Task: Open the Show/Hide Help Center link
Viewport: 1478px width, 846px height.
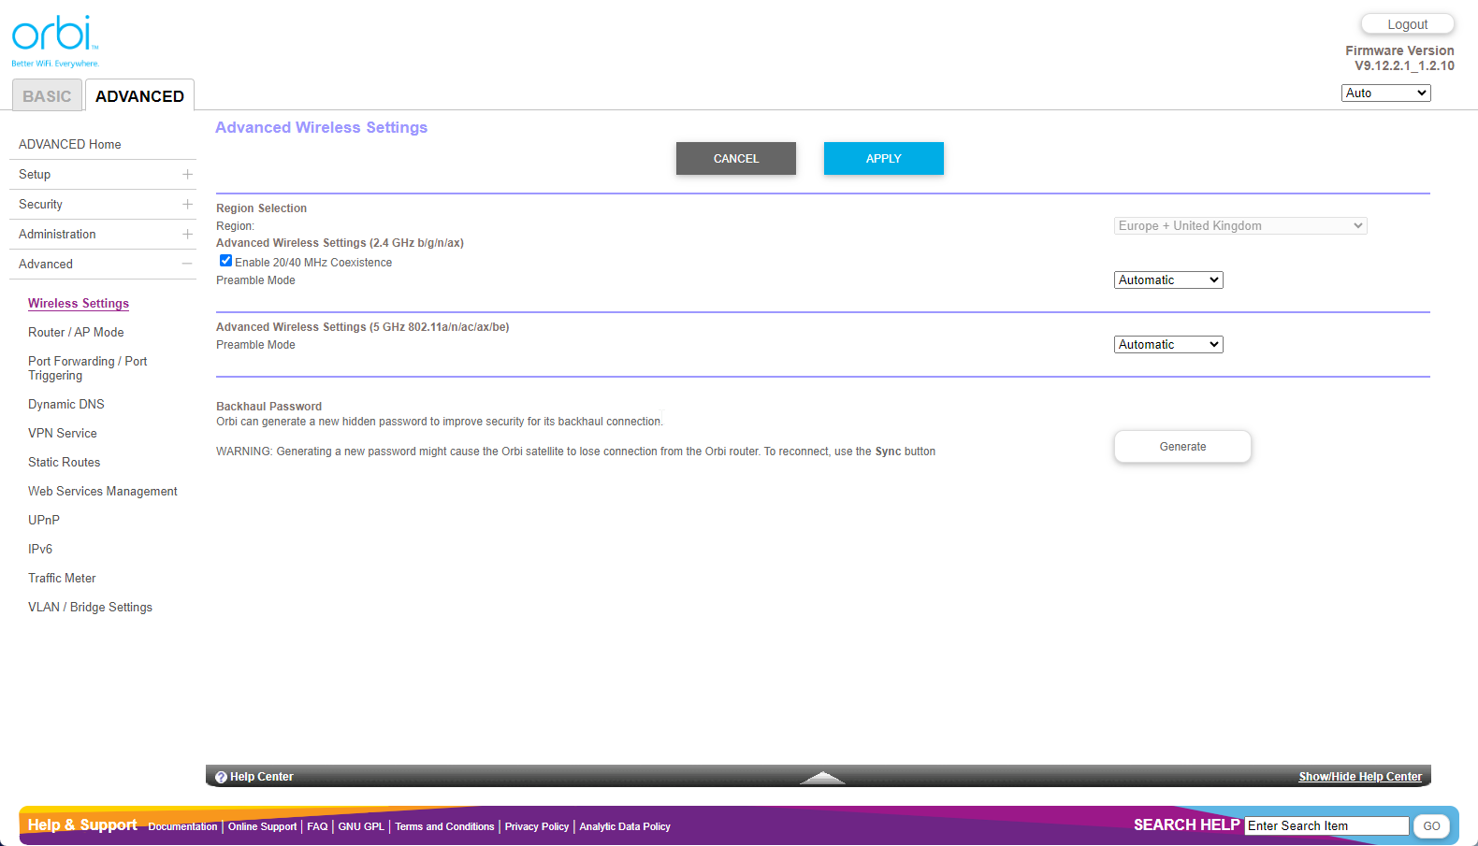Action: coord(1359,777)
